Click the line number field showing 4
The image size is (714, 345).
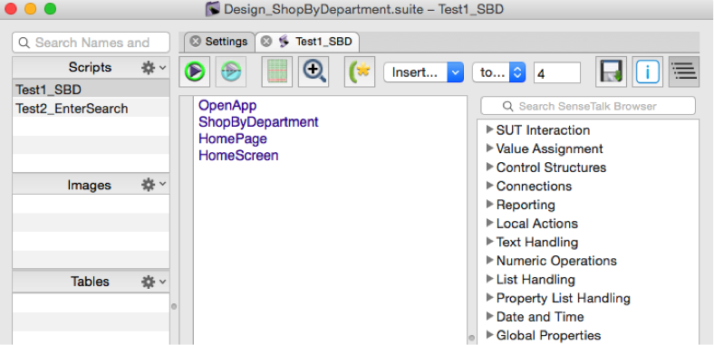click(557, 72)
